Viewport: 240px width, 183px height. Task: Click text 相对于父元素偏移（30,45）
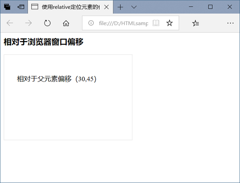[57, 79]
